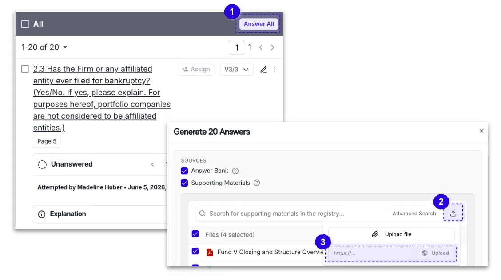Uncheck the Answer Bank source

coord(184,171)
